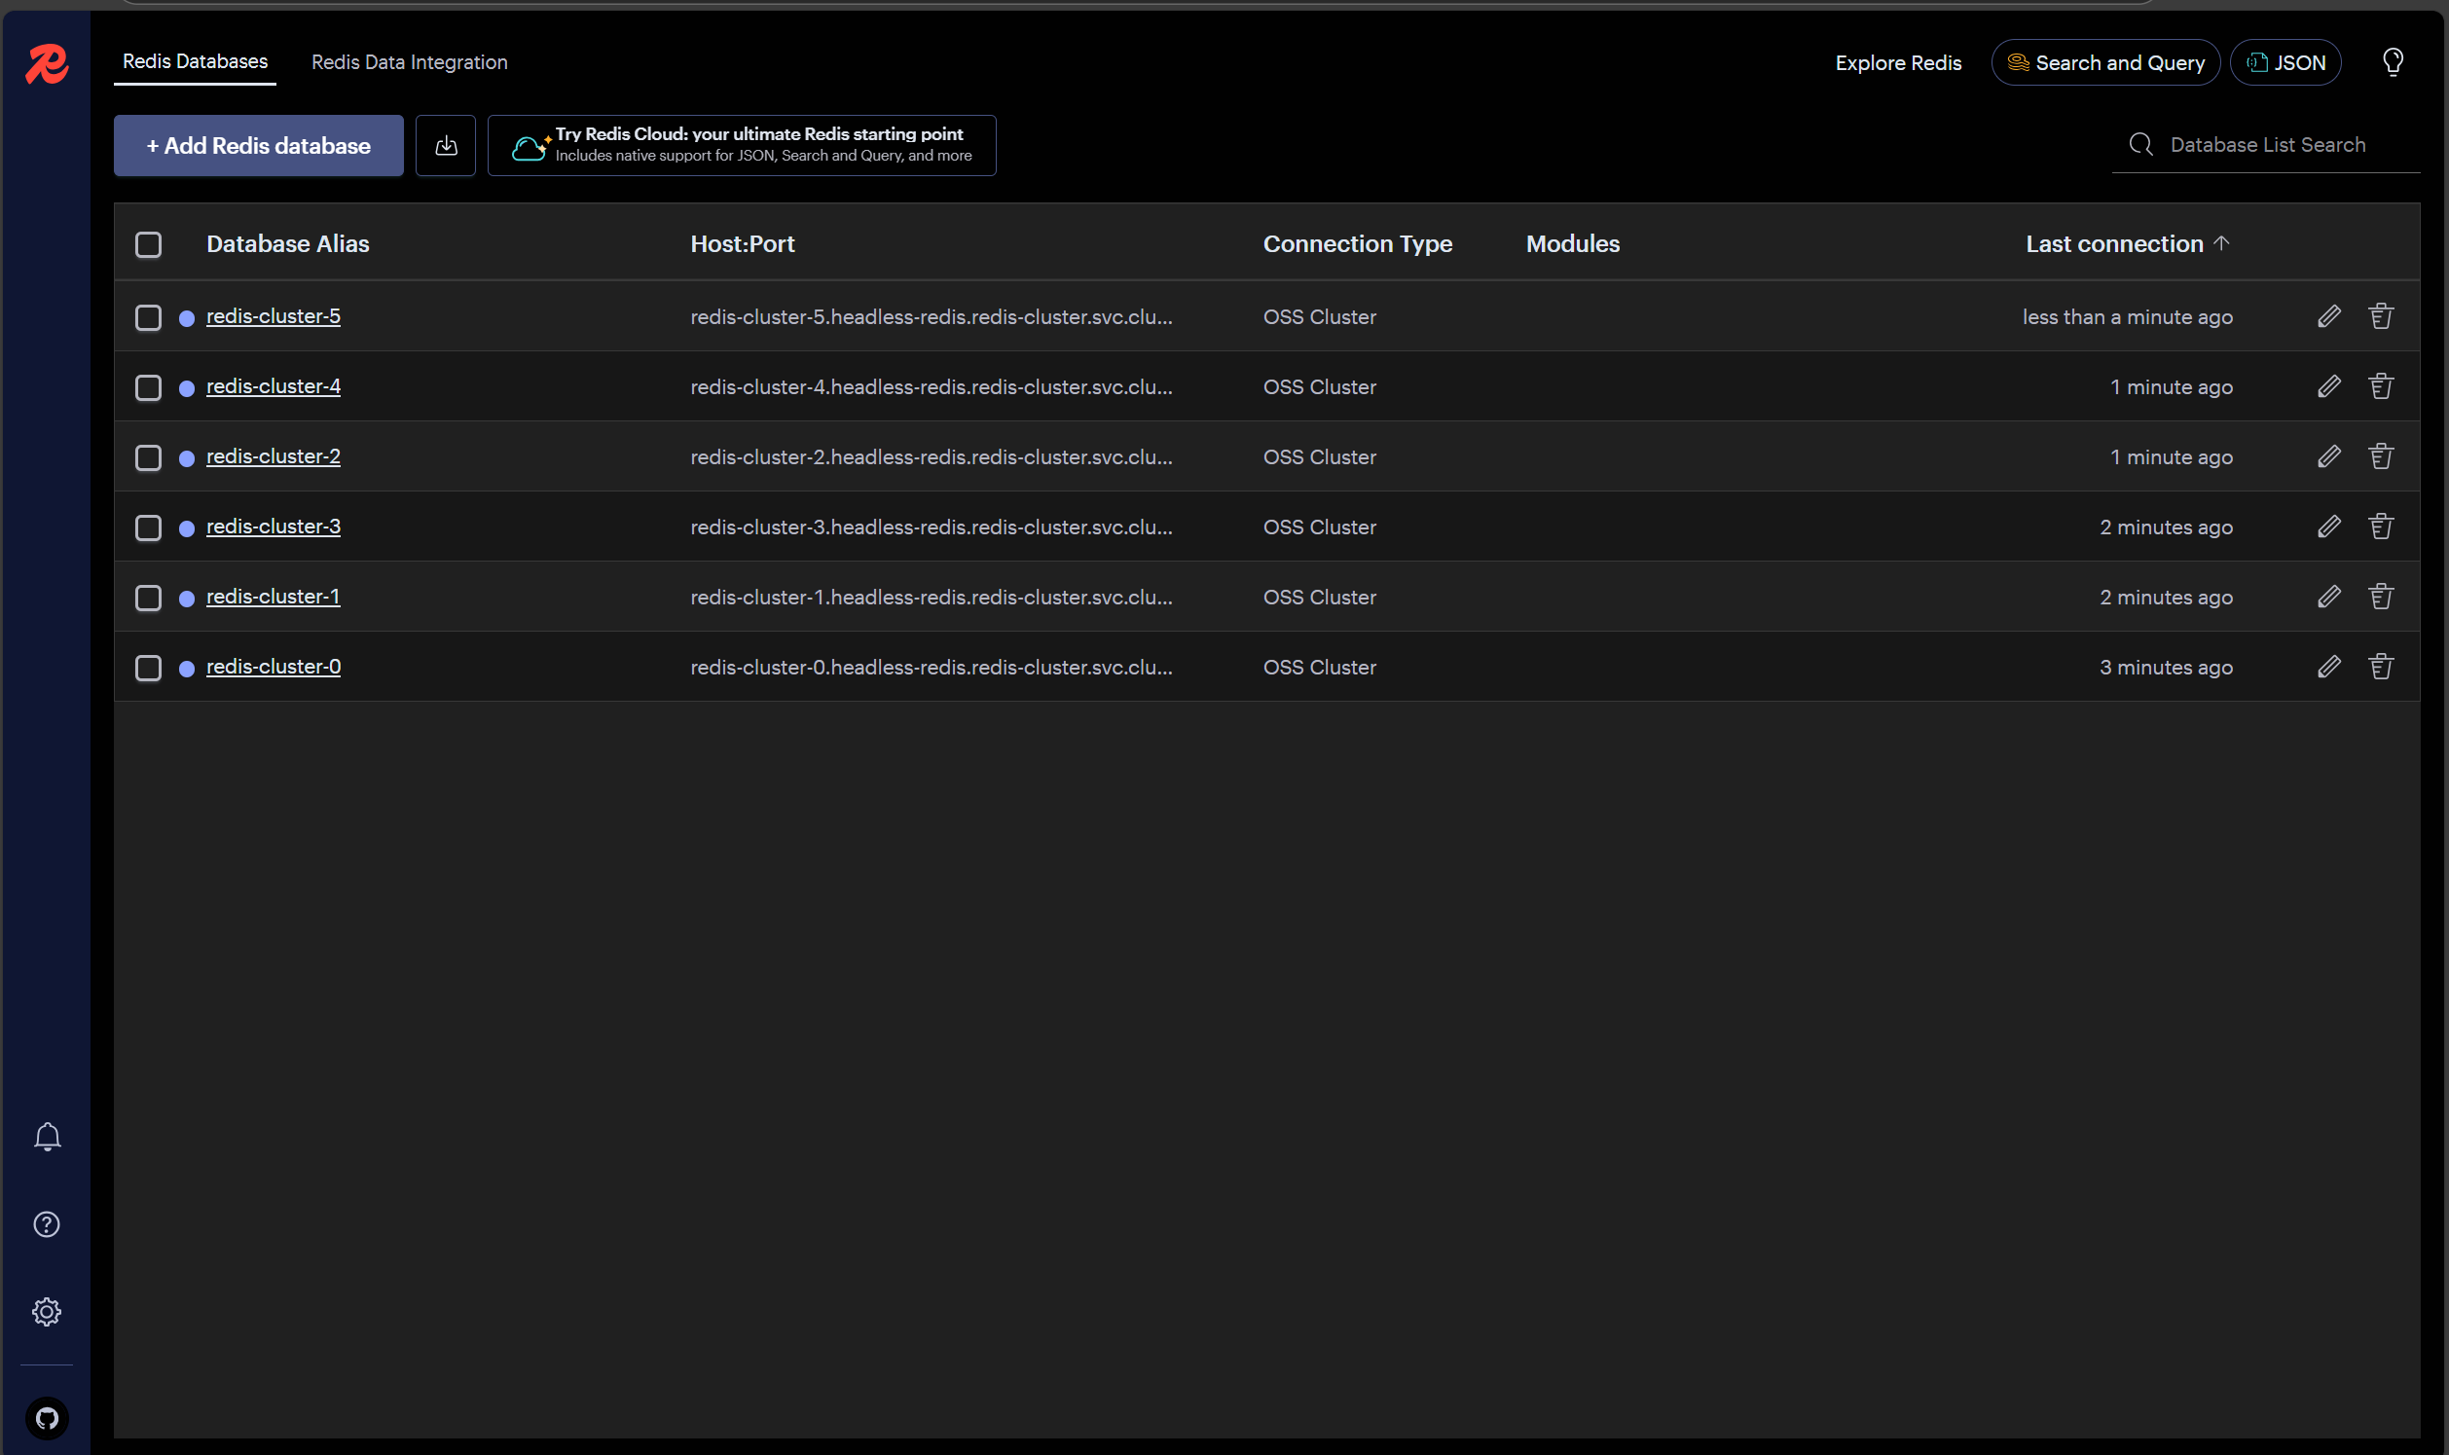Click the search magnifier icon

pyautogui.click(x=2141, y=145)
